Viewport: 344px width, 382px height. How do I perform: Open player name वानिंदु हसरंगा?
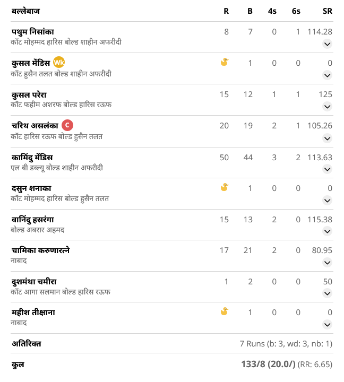33,220
